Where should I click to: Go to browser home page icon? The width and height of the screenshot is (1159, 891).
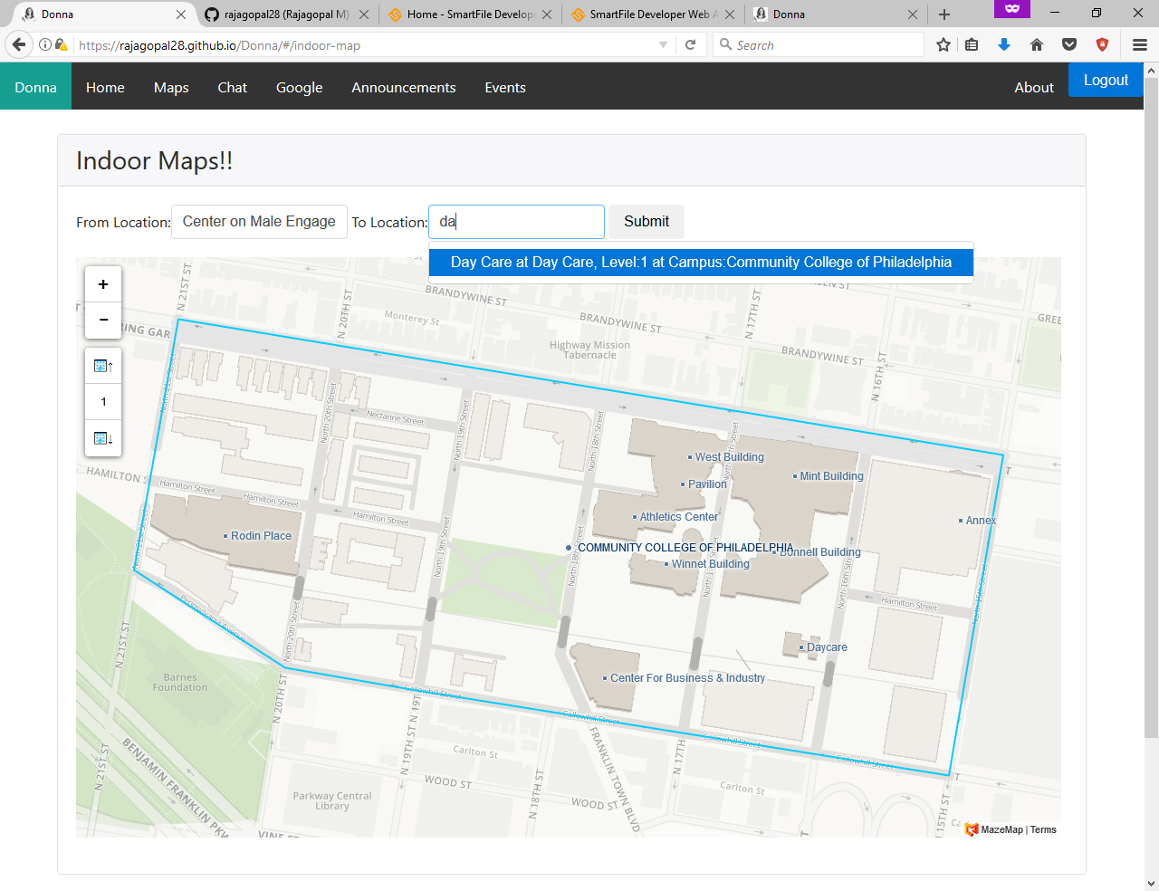1037,44
